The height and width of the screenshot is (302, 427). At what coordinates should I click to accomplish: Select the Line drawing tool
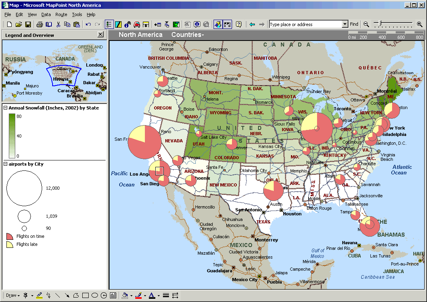coord(58,296)
